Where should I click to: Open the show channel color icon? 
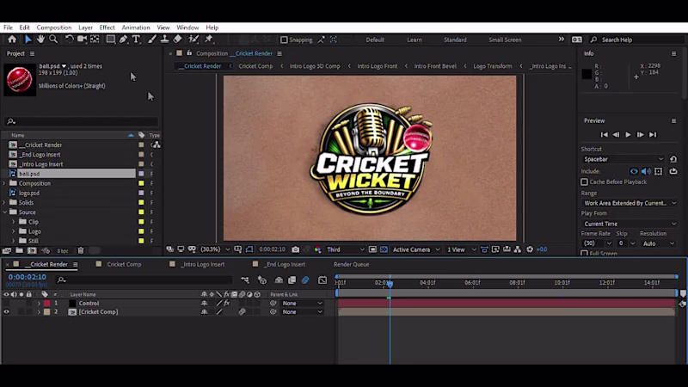pyautogui.click(x=317, y=249)
